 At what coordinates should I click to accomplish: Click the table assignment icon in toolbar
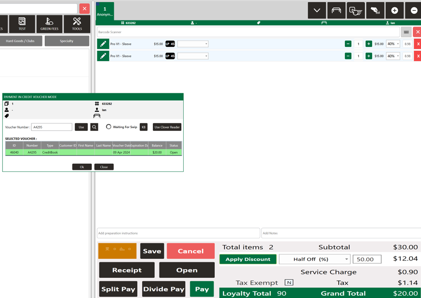coord(337,10)
